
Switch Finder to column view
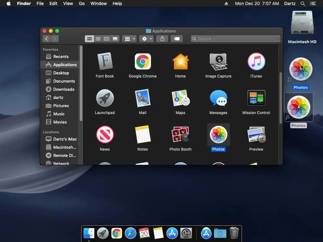point(107,39)
